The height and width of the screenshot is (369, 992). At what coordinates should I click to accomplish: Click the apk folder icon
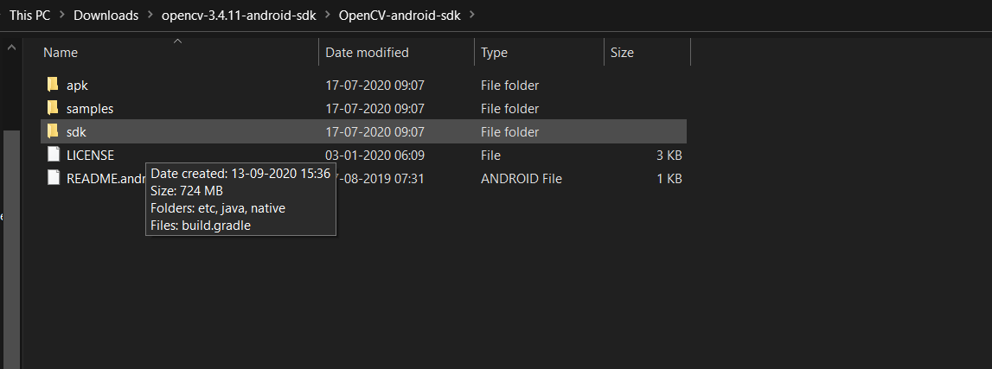click(53, 85)
